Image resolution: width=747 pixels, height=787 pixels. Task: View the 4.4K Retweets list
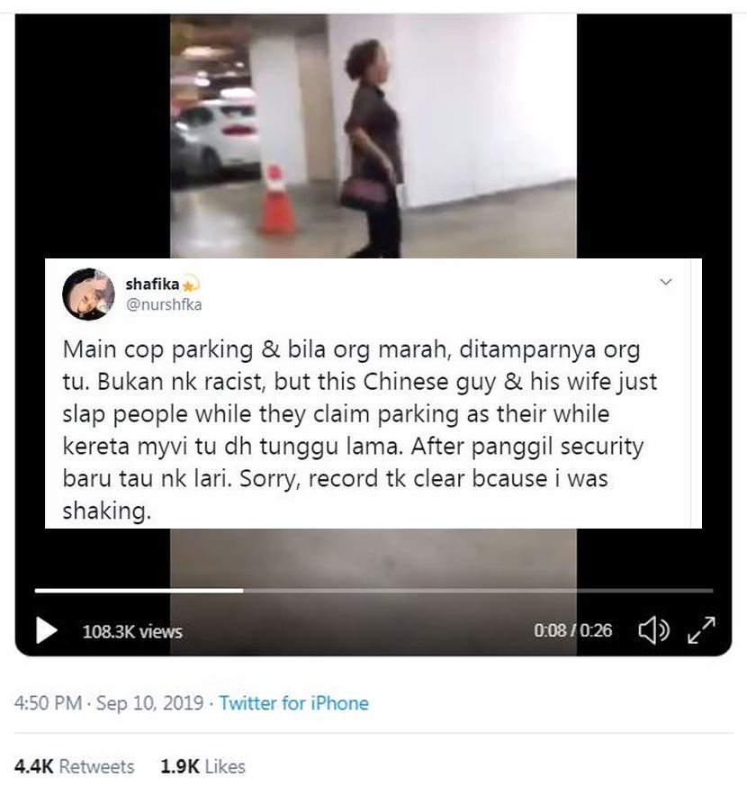point(74,766)
